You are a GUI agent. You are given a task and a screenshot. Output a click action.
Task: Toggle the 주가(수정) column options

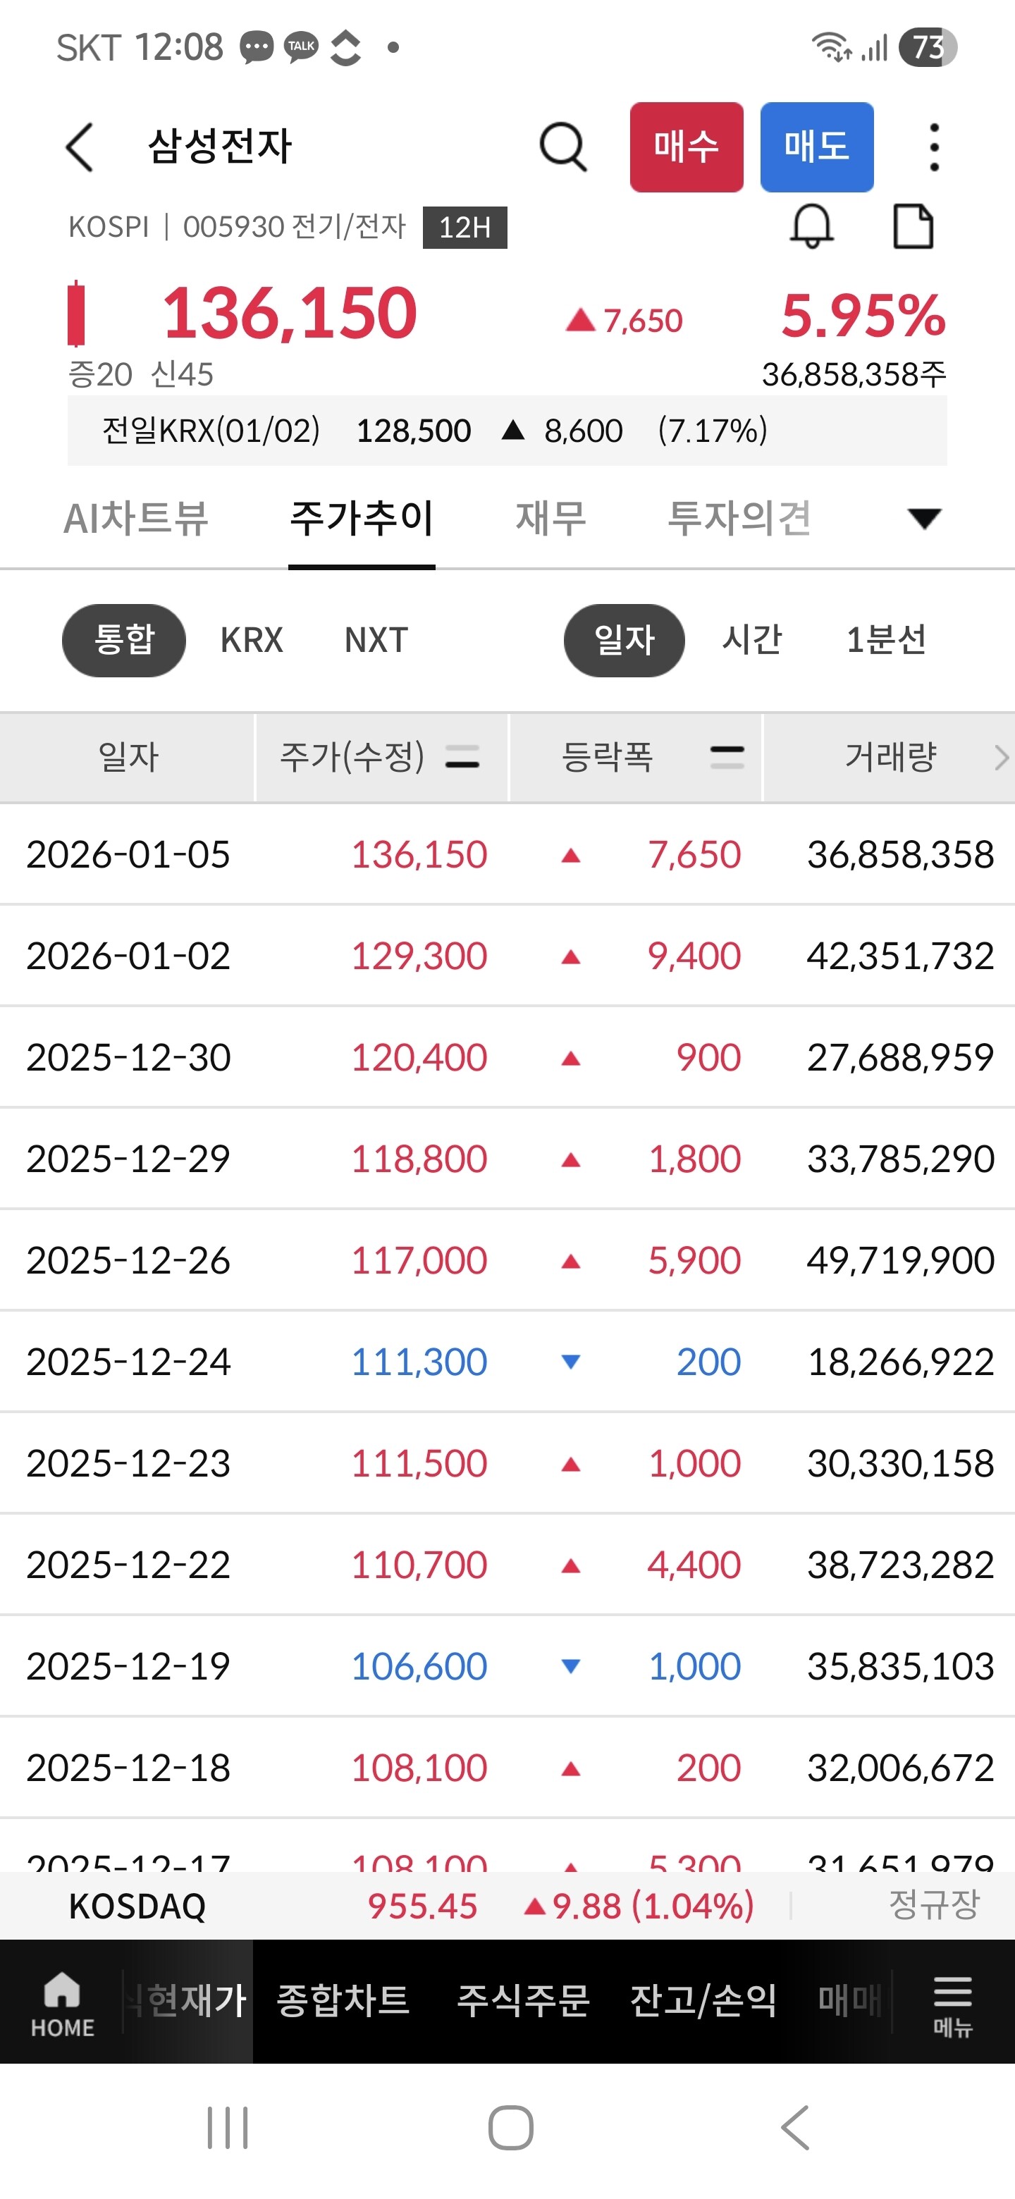(462, 757)
